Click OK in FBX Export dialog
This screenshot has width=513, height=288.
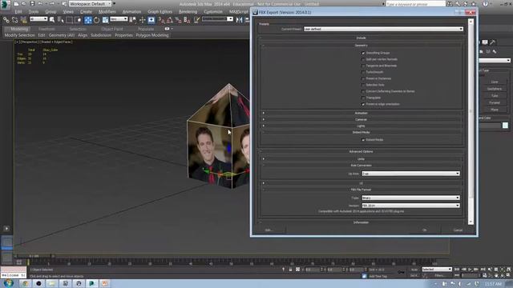(424, 230)
